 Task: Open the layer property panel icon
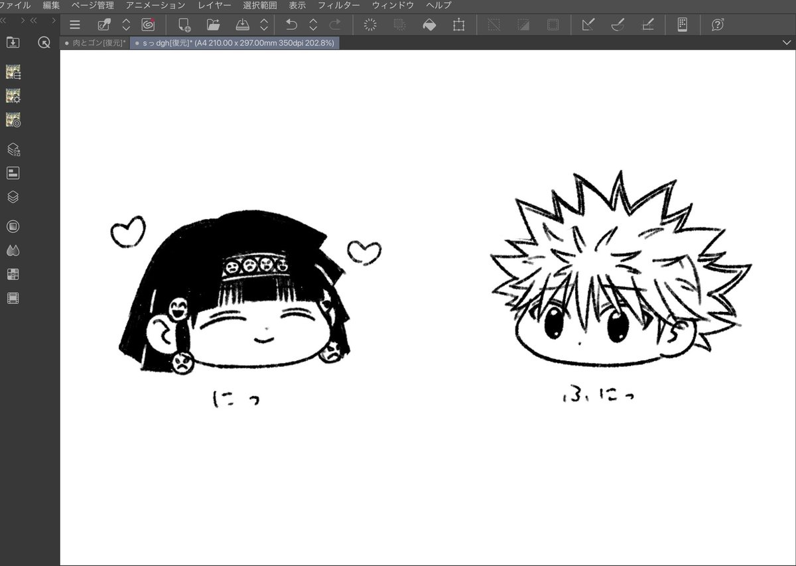(13, 173)
